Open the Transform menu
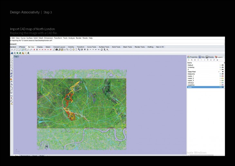Image resolution: width=235 pixels, height=166 pixels. point(58,38)
